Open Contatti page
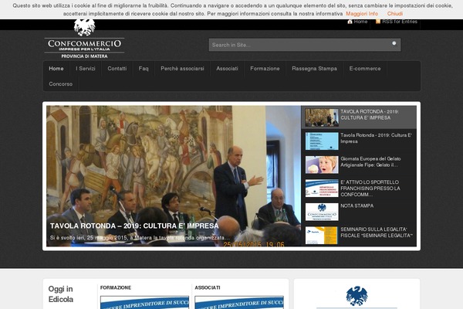Screen dimensions: 463x309 [117, 69]
